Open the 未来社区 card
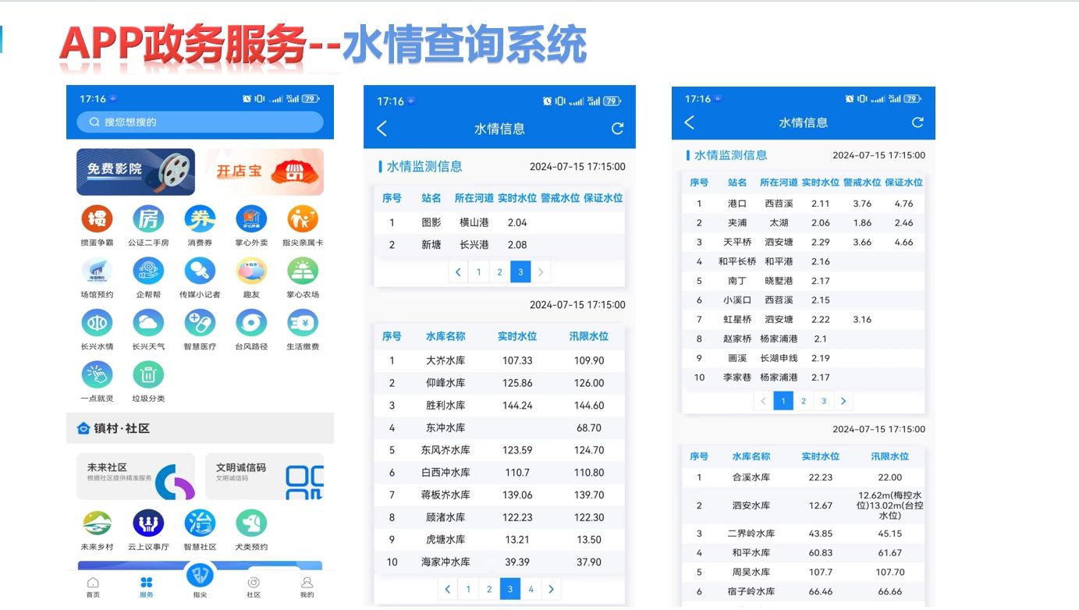This screenshot has height=610, width=1079. tap(136, 476)
